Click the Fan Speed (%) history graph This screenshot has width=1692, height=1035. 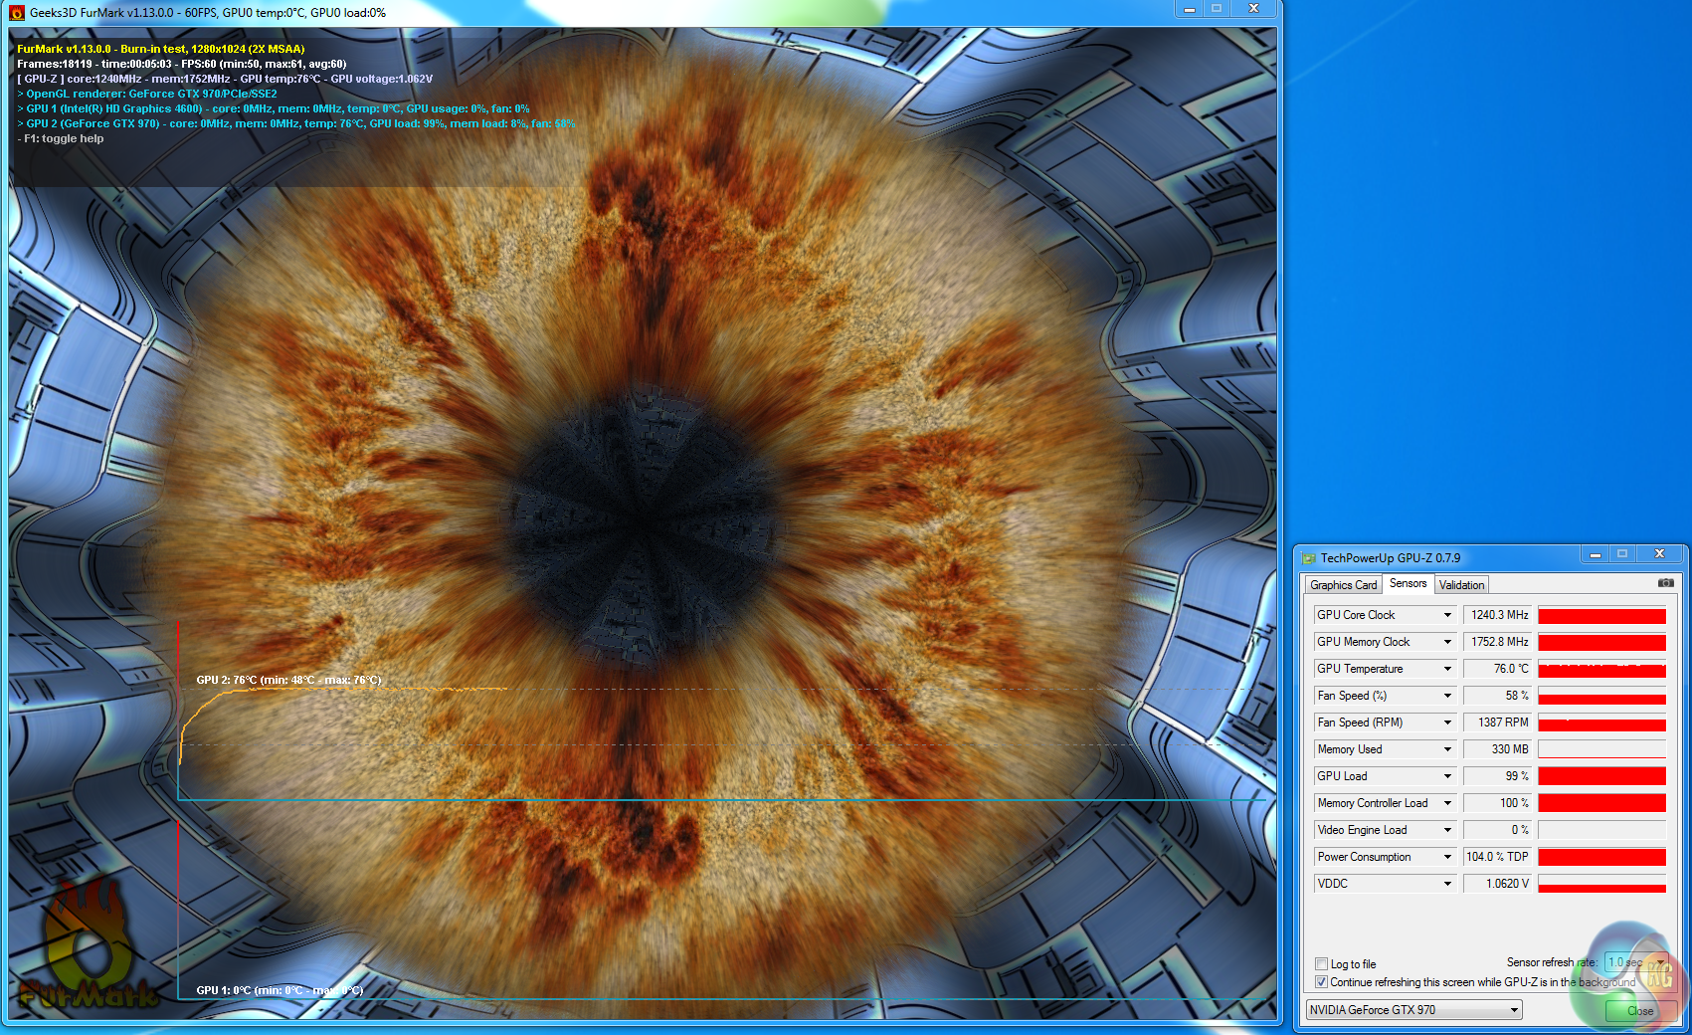click(1601, 696)
